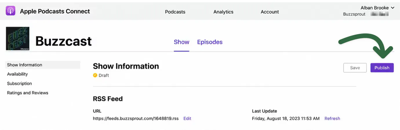Screen dimensions: 400x130
Task: Open the Analytics menu
Action: [223, 12]
